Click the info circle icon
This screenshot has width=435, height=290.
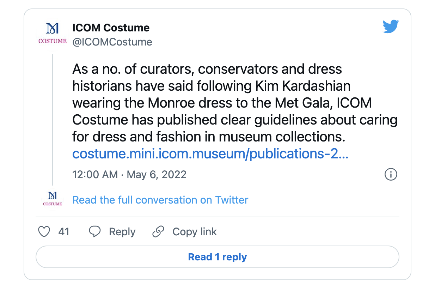click(x=391, y=174)
